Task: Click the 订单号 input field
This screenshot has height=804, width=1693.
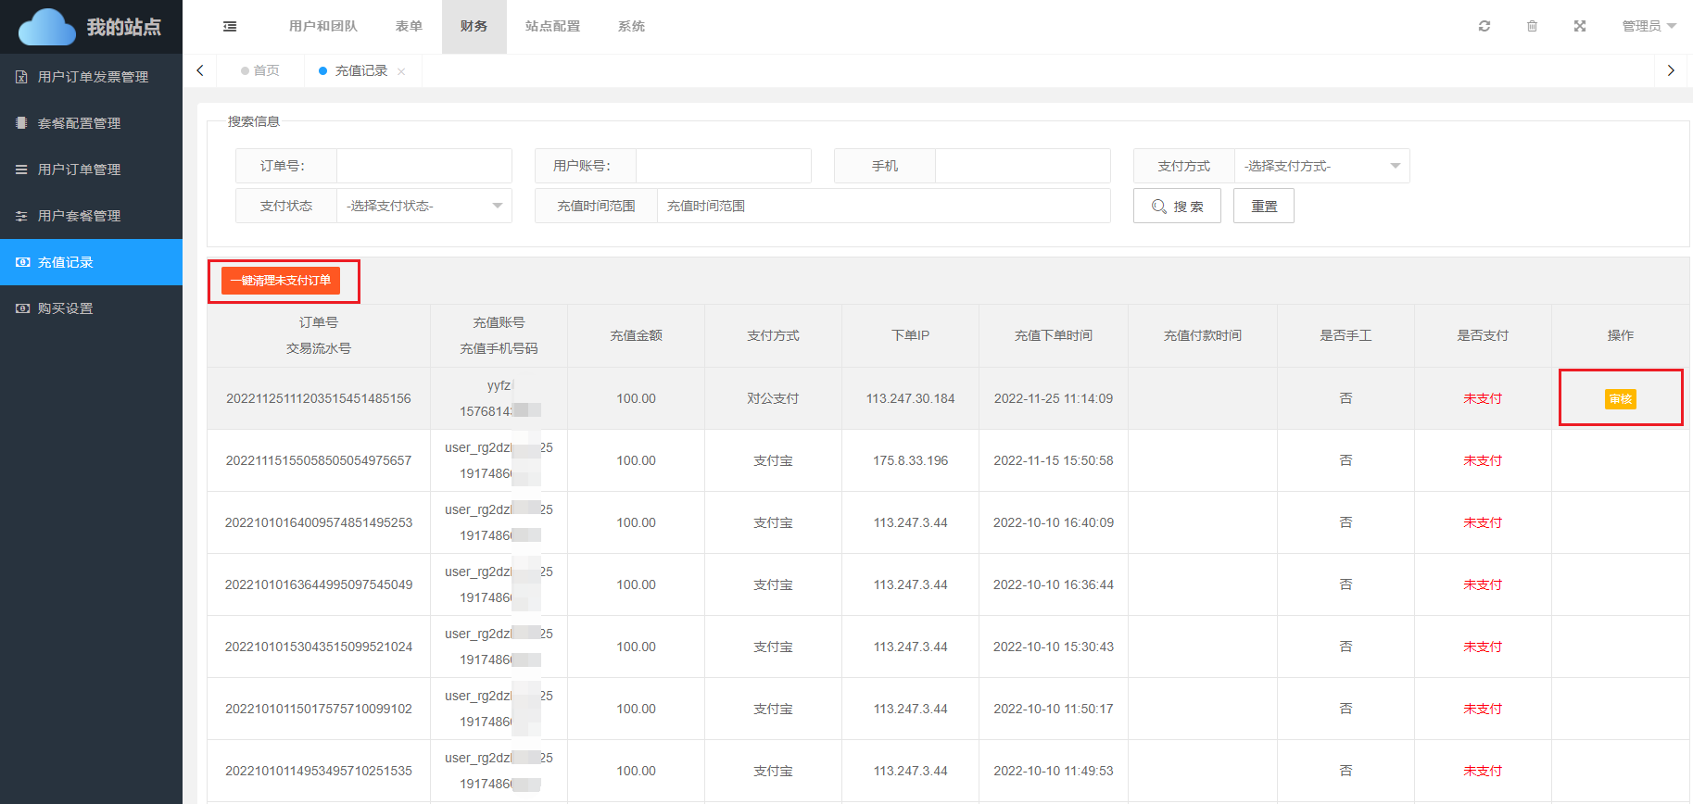Action: coord(423,166)
